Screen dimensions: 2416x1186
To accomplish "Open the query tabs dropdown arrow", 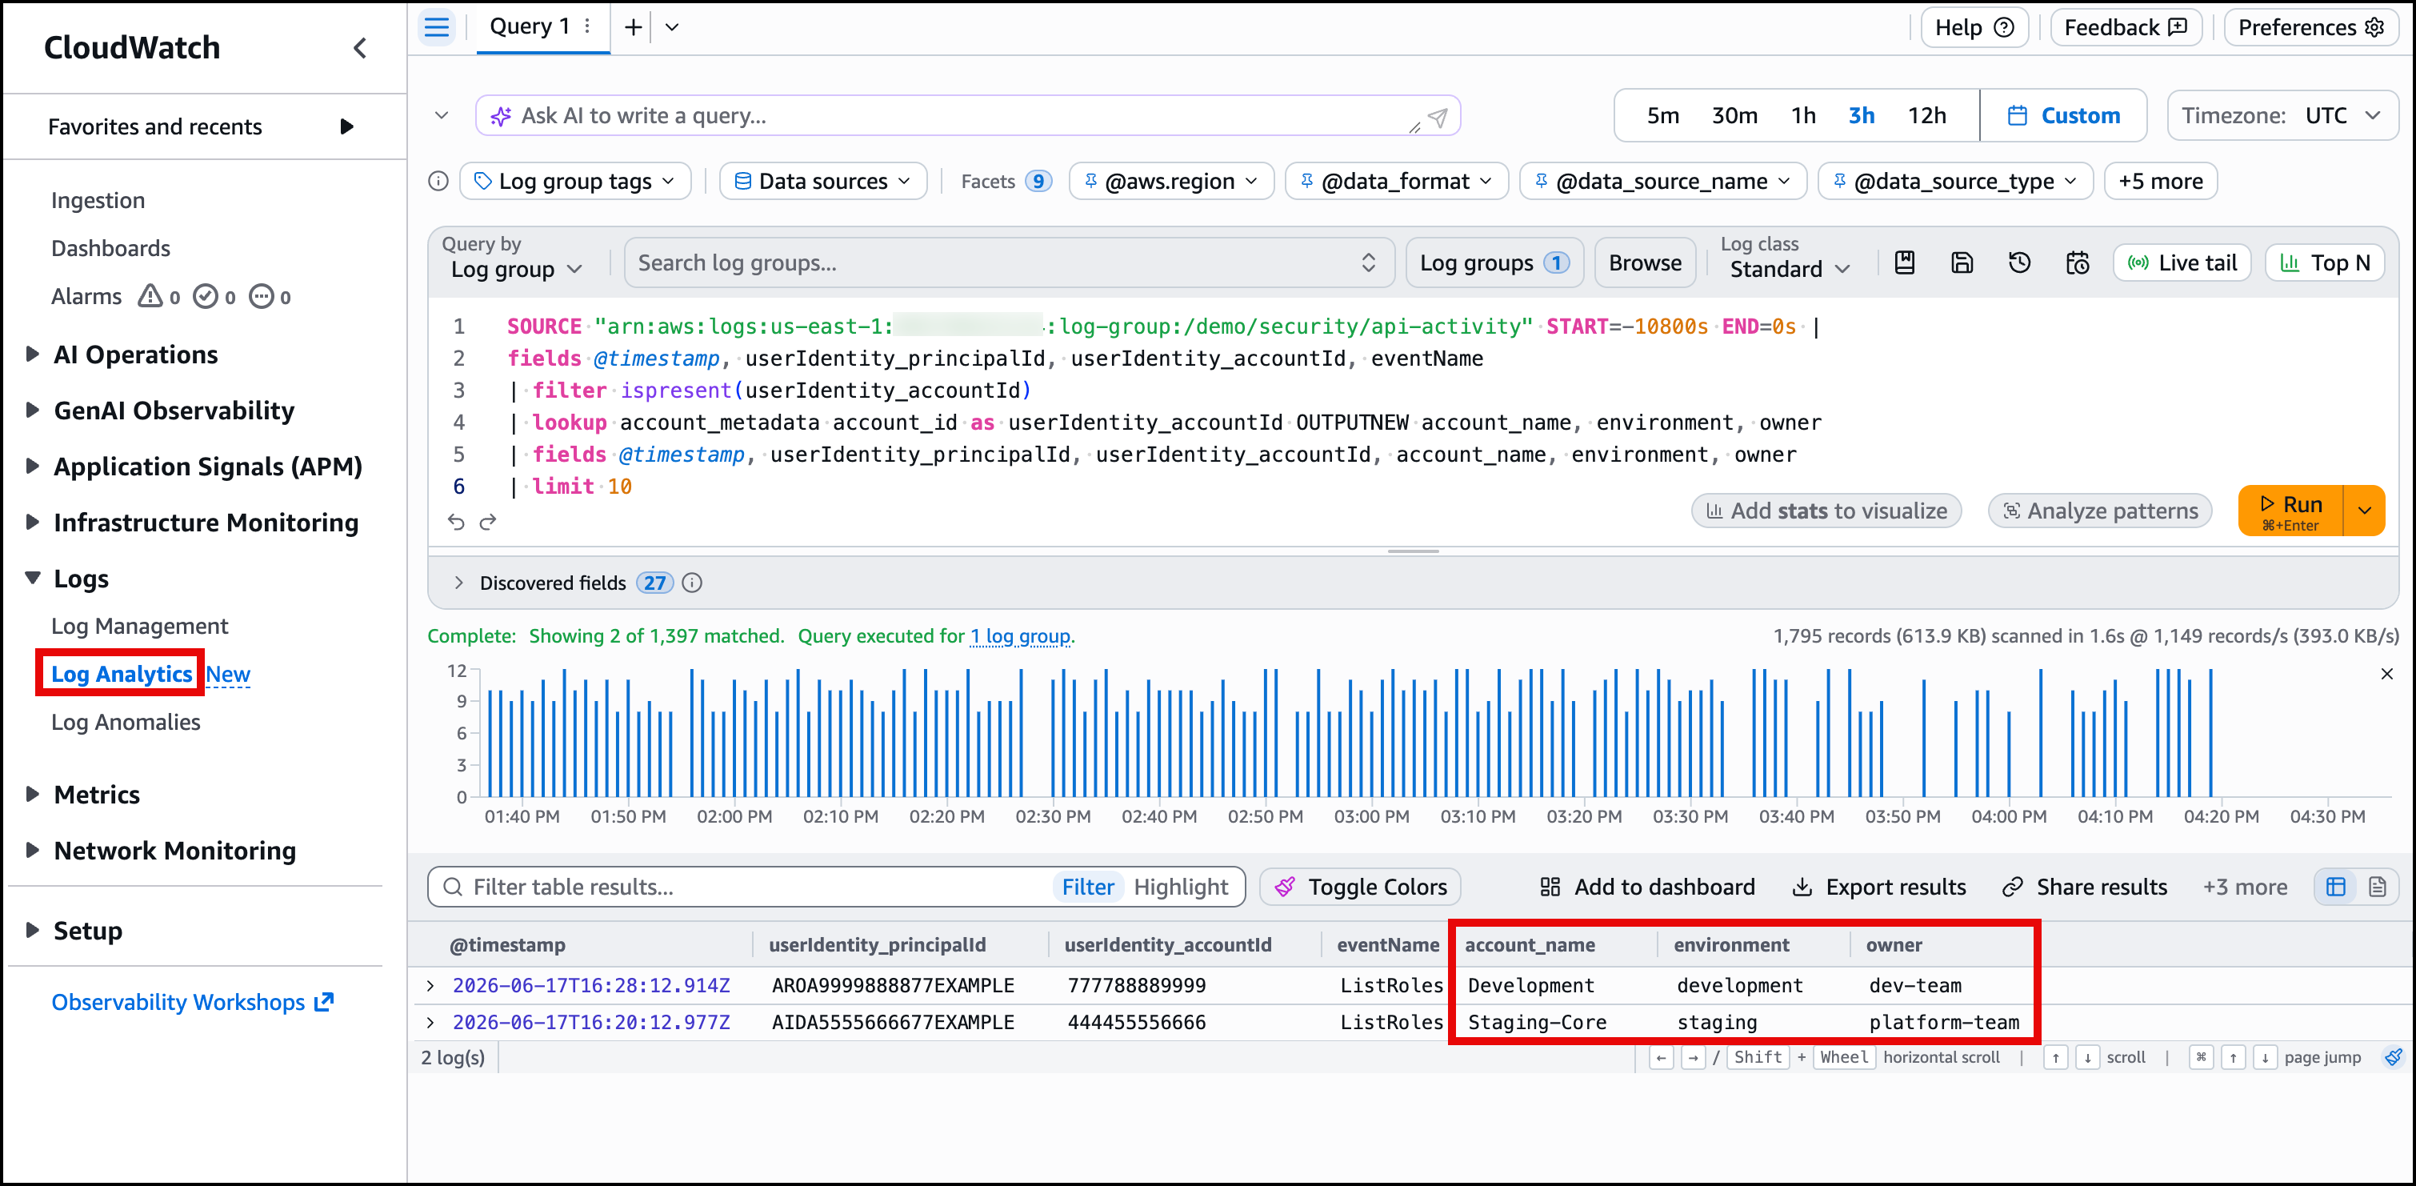I will click(671, 26).
